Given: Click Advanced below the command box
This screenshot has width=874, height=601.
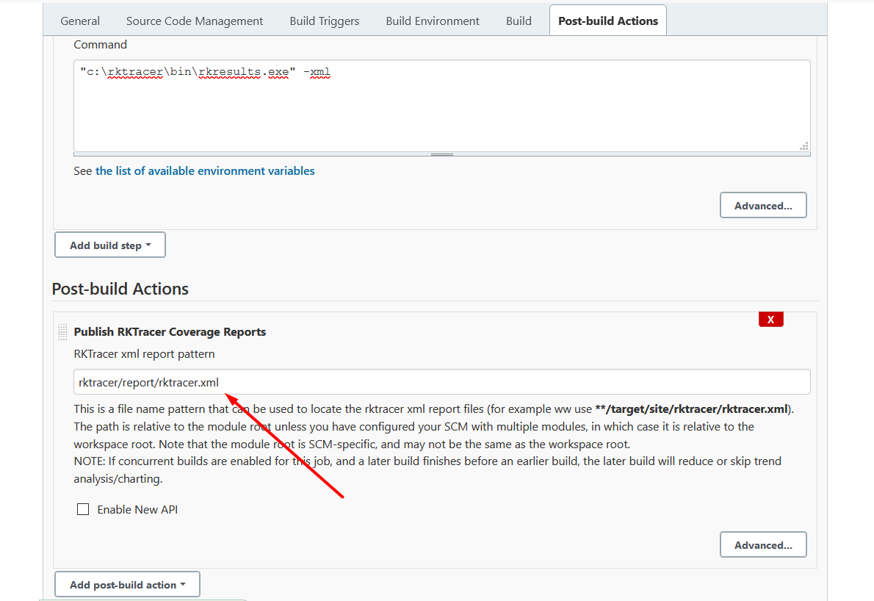Looking at the screenshot, I should pos(763,205).
